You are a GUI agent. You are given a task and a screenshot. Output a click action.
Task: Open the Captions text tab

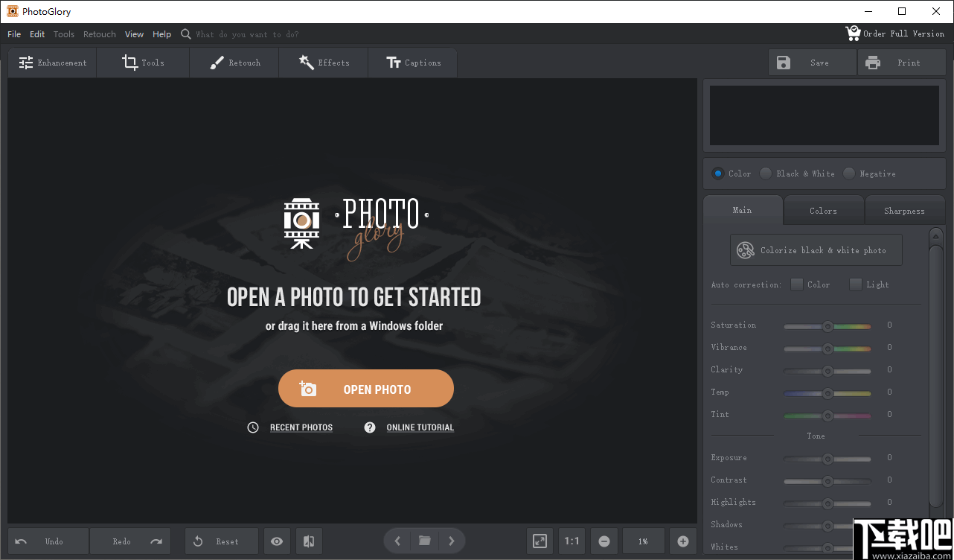click(413, 63)
